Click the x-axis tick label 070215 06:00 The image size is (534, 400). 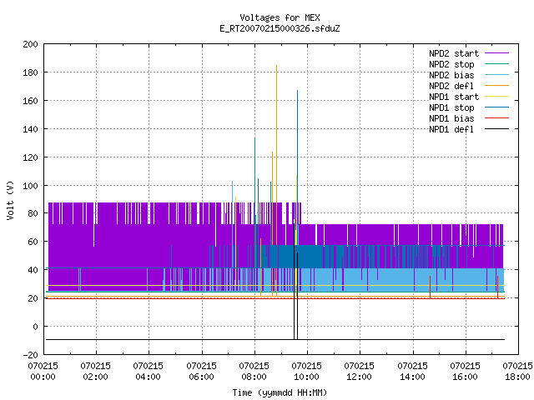pos(201,372)
